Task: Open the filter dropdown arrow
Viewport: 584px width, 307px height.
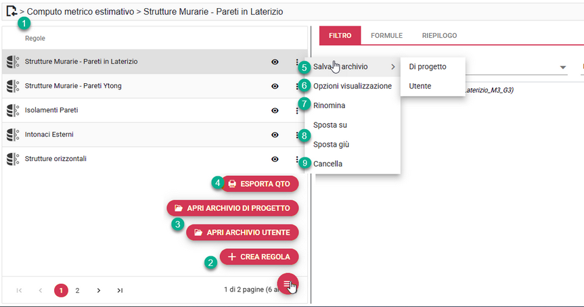Action: 563,68
